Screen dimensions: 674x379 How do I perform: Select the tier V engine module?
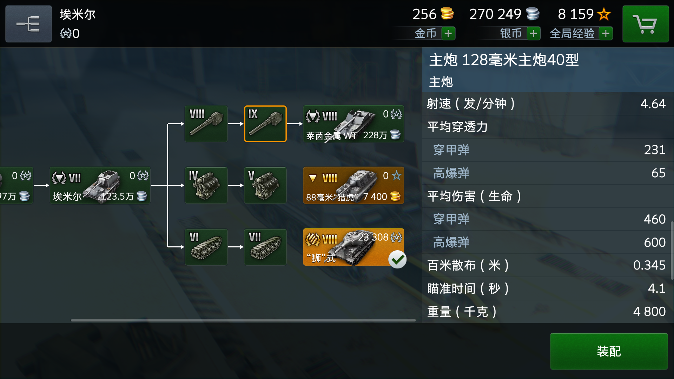tap(265, 185)
